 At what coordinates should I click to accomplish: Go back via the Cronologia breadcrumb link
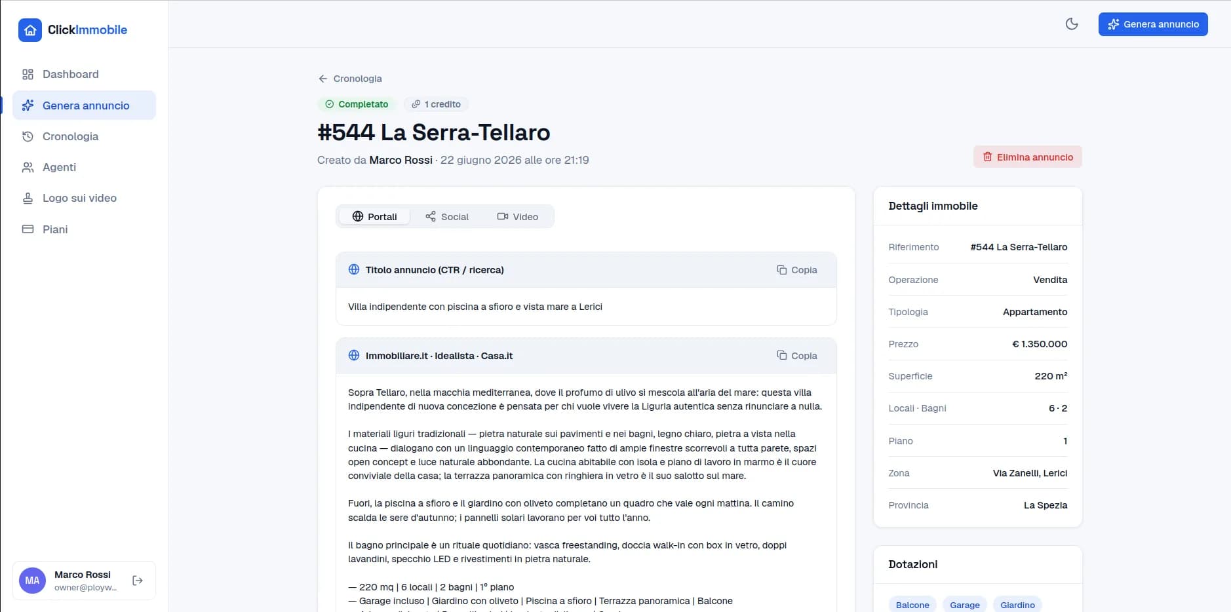(350, 79)
